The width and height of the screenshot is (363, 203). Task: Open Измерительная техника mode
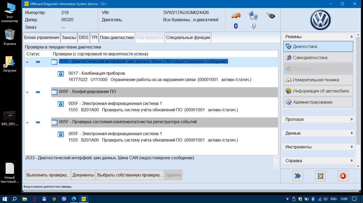(x=318, y=80)
